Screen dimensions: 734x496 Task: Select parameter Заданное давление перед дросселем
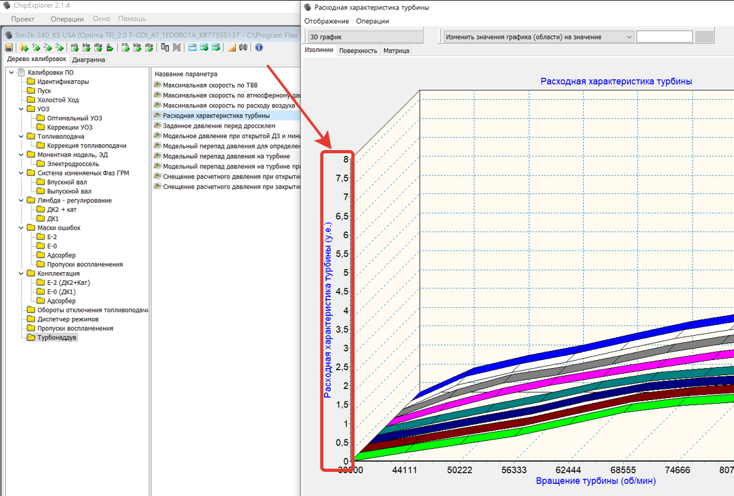tap(218, 126)
